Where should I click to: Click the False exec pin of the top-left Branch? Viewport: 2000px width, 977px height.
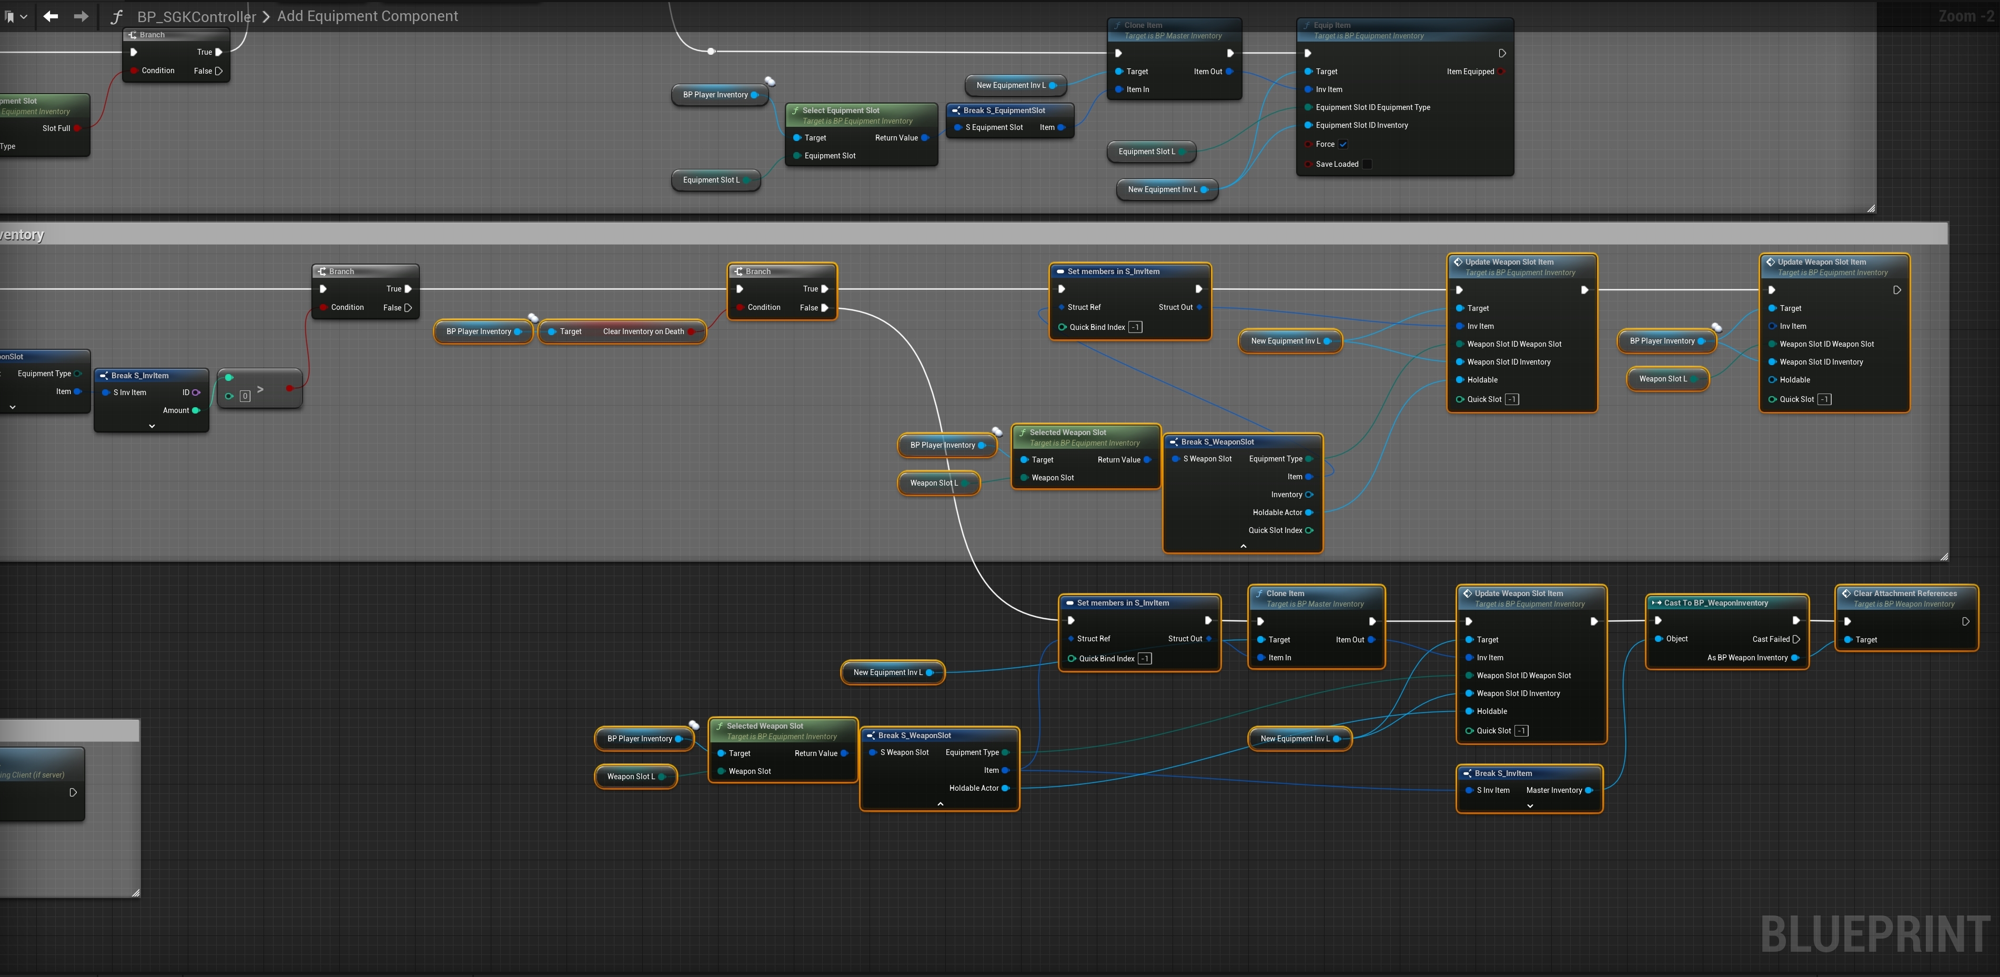(x=219, y=70)
